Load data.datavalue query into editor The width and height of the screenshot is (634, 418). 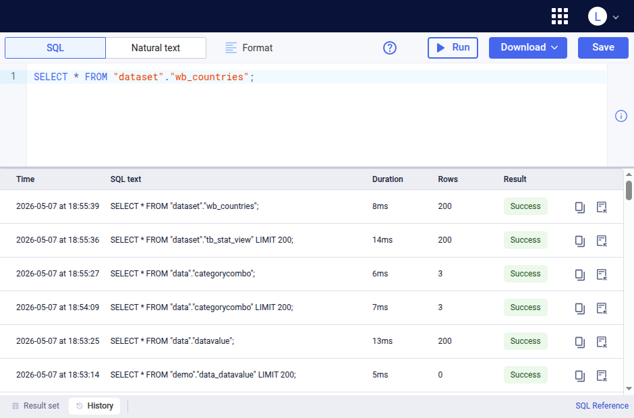pos(602,342)
